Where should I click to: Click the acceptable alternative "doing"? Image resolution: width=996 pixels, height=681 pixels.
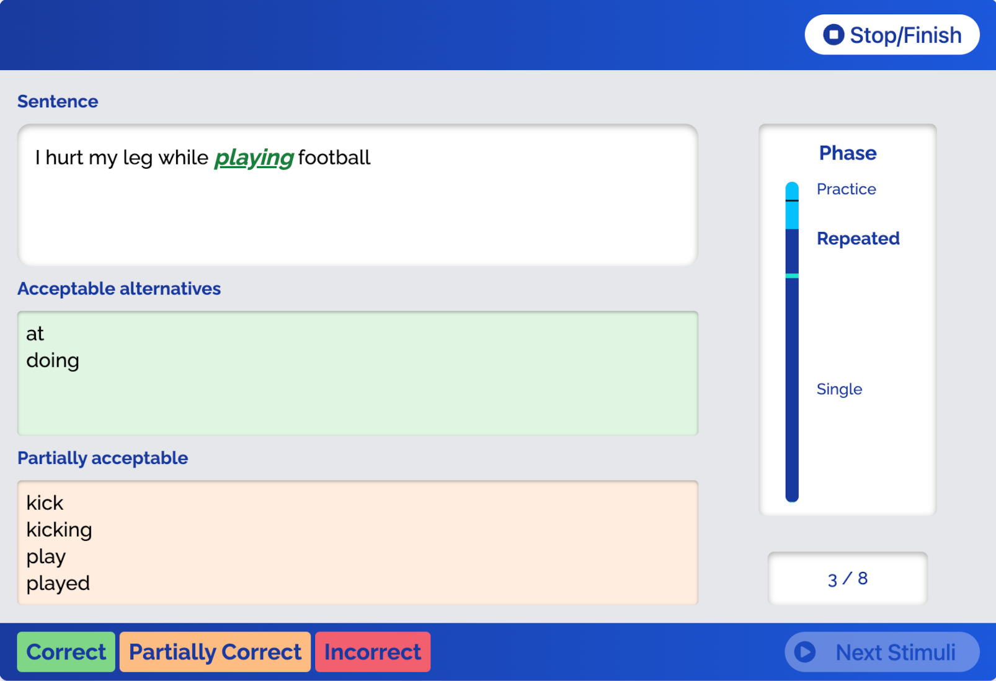[53, 361]
